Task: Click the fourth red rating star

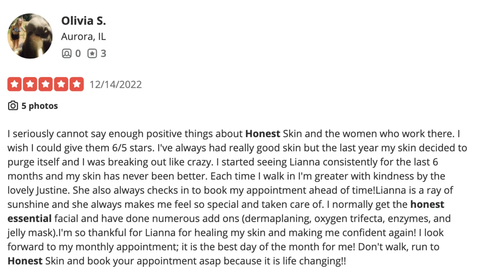Action: coord(61,84)
